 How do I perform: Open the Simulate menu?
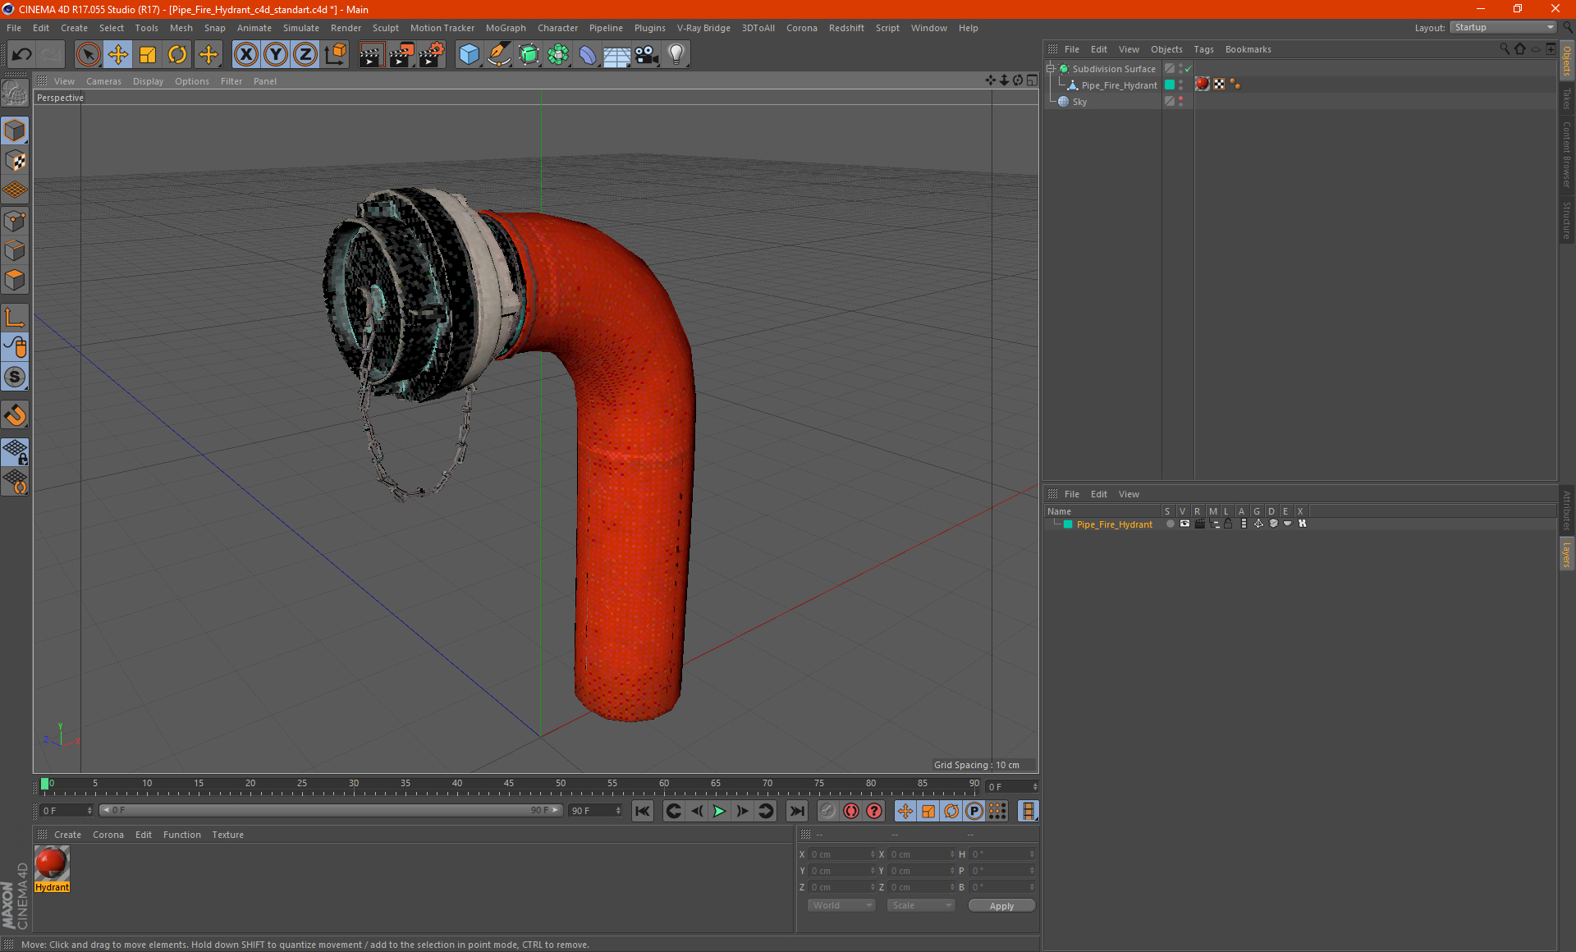pyautogui.click(x=301, y=28)
